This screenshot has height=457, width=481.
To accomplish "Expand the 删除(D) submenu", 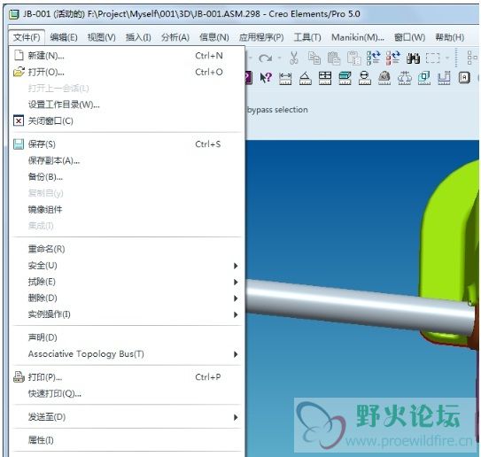I will pos(236,298).
